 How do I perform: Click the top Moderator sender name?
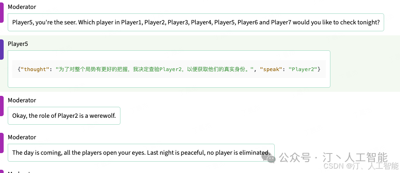click(x=22, y=7)
